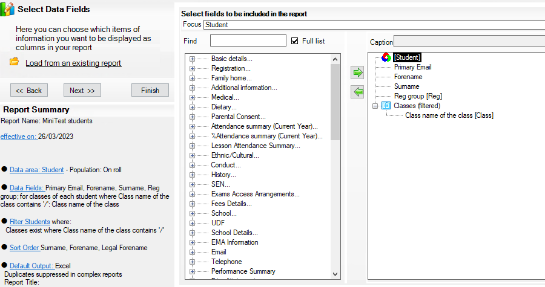Image resolution: width=545 pixels, height=287 pixels.
Task: Expand the Conduct node
Action: click(192, 166)
